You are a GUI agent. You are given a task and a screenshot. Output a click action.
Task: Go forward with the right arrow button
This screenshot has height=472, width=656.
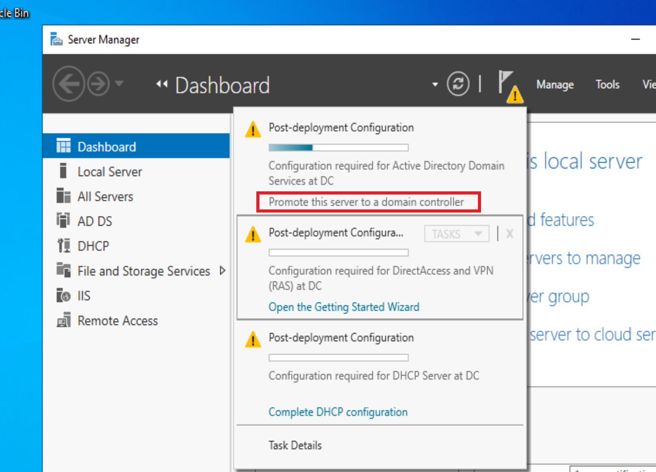pyautogui.click(x=98, y=84)
